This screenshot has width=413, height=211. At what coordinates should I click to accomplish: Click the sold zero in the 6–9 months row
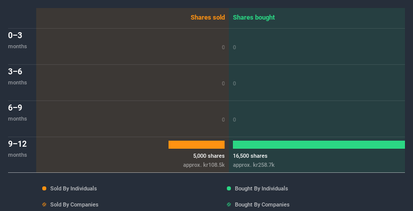tap(223, 120)
